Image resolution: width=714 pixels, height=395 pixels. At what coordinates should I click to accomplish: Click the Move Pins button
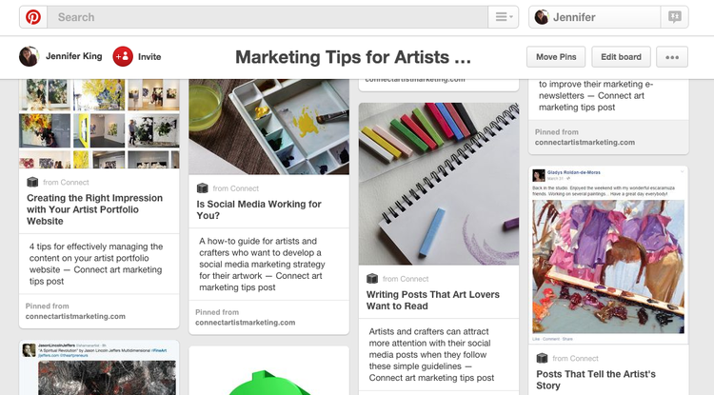[556, 57]
